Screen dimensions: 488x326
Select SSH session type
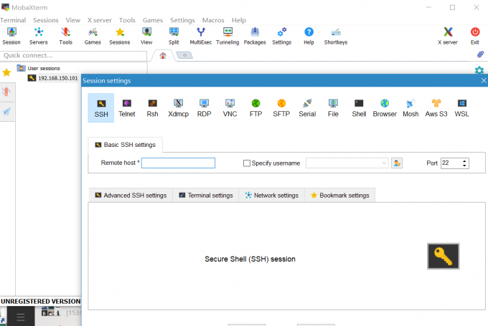click(101, 108)
